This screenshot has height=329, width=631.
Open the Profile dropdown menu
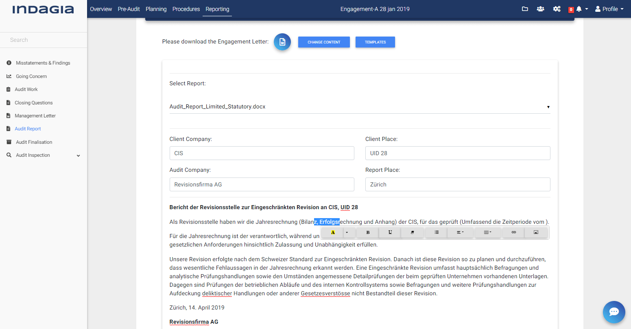pyautogui.click(x=609, y=9)
